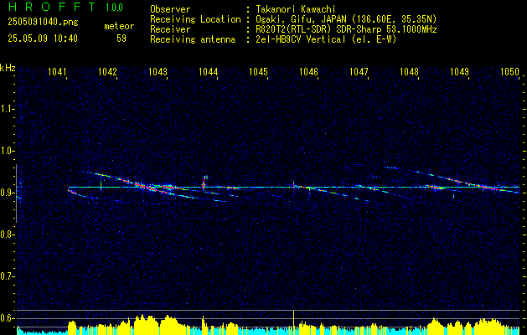Click the HROFFT program title
Viewport: 527px width, 335px height.
tap(52, 7)
